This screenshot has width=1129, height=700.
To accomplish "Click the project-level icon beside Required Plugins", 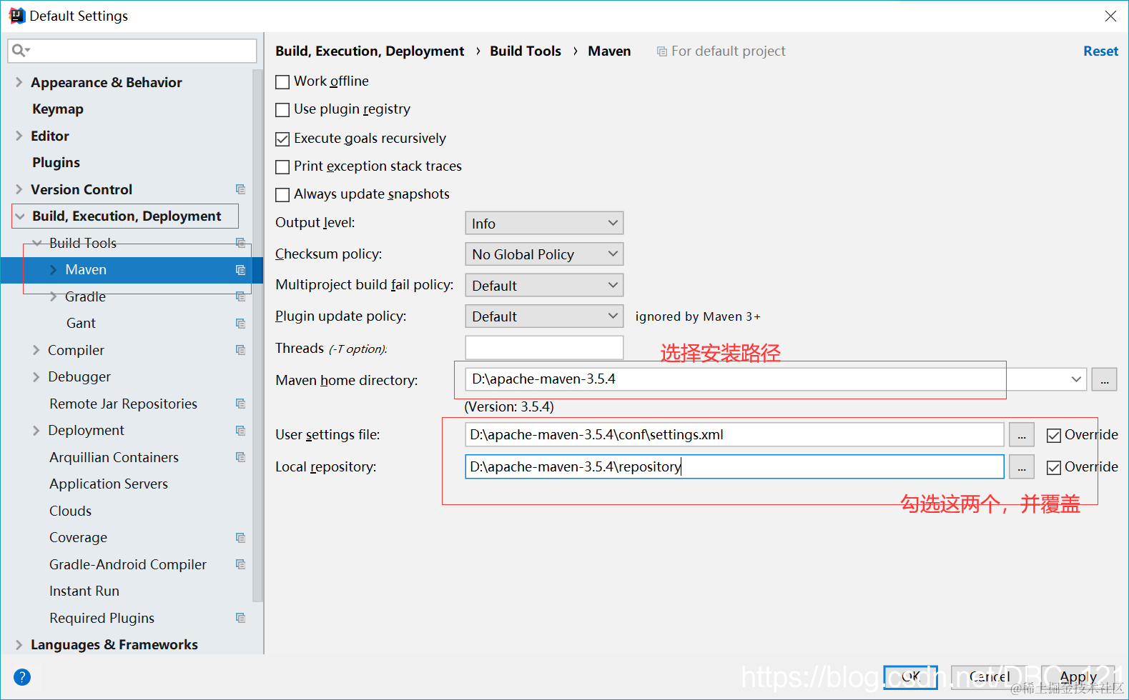I will [x=240, y=618].
